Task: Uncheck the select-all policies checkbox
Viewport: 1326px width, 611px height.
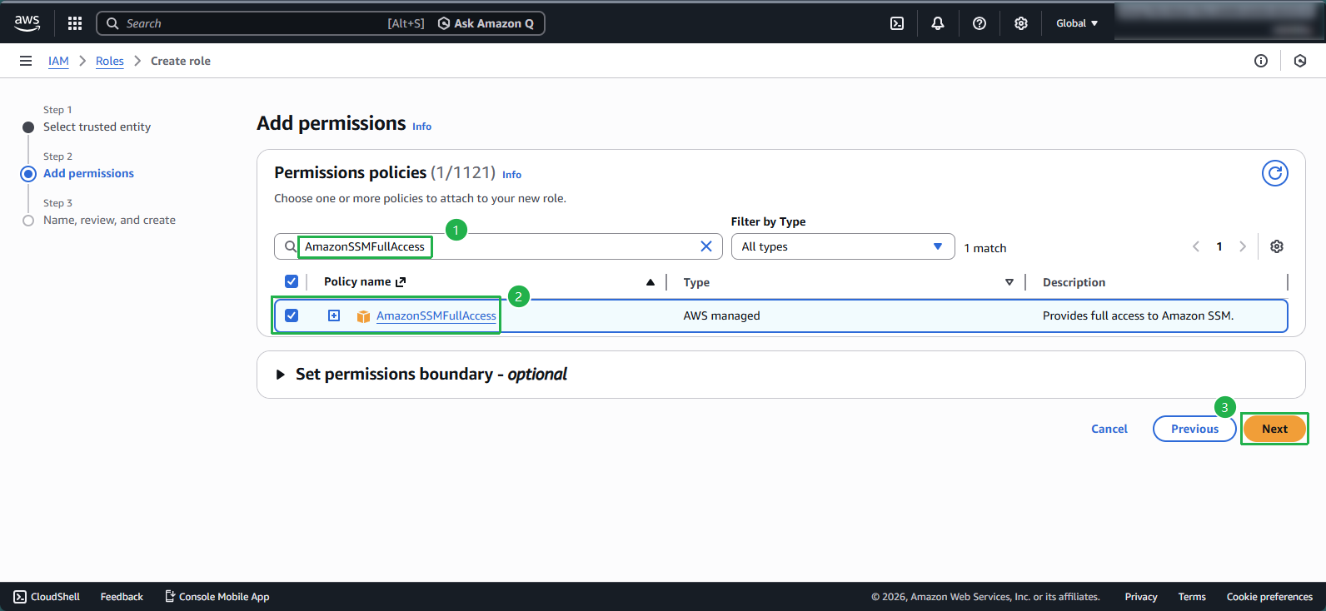Action: click(292, 281)
